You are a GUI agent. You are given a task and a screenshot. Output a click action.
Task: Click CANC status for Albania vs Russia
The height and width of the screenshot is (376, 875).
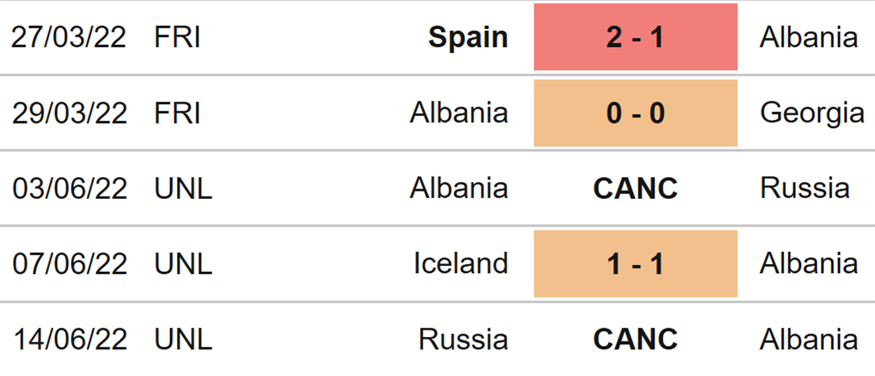pyautogui.click(x=635, y=188)
